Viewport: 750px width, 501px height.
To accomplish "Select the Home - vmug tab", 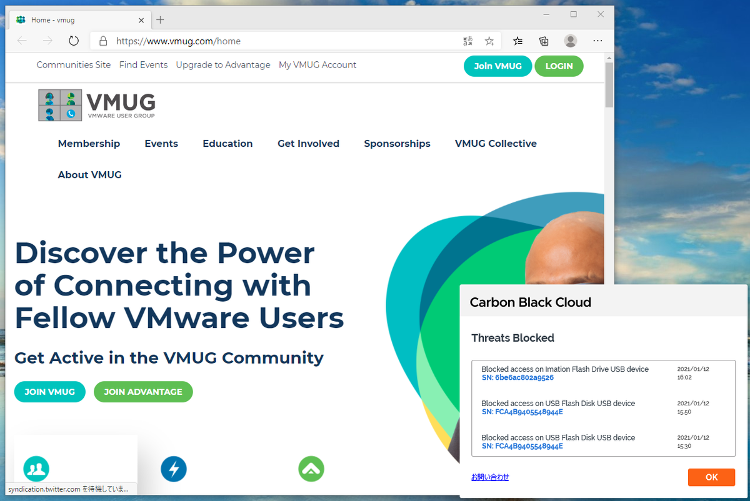I will tap(80, 20).
